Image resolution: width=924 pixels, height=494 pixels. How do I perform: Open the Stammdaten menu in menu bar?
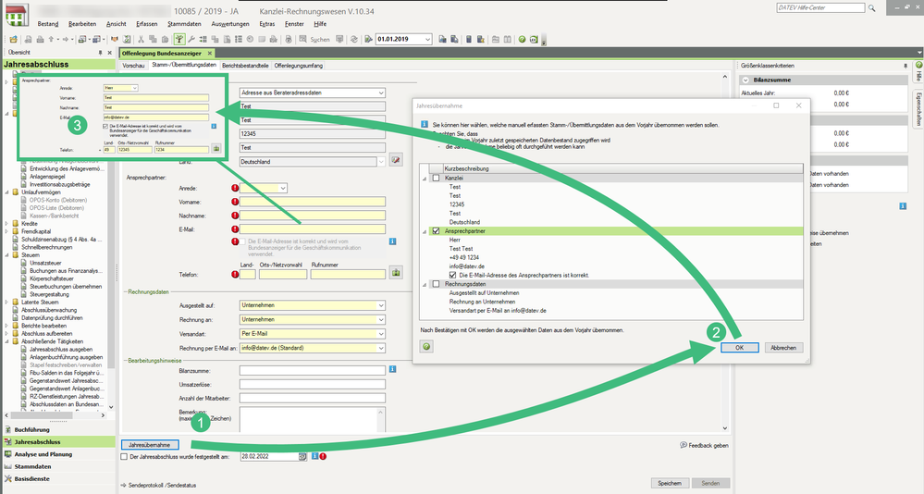coord(184,23)
